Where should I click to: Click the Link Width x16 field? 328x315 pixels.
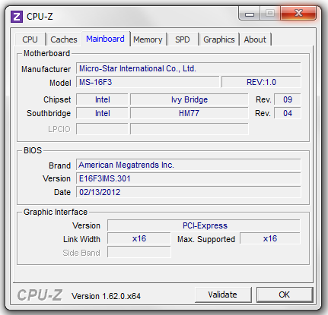click(139, 238)
